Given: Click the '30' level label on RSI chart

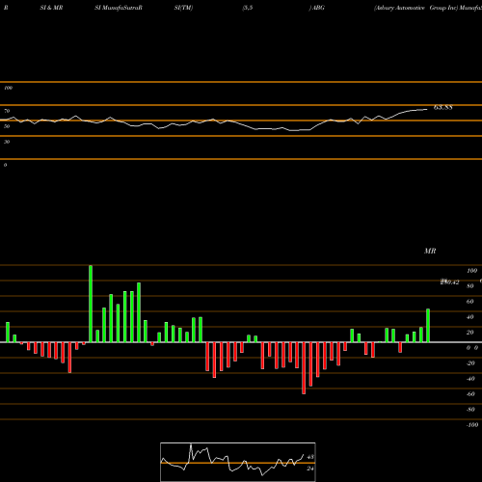Looking at the screenshot, I should (7, 142).
